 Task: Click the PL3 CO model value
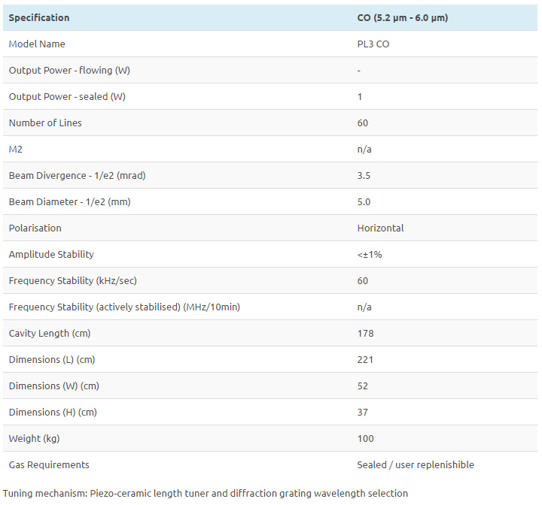pyautogui.click(x=373, y=44)
